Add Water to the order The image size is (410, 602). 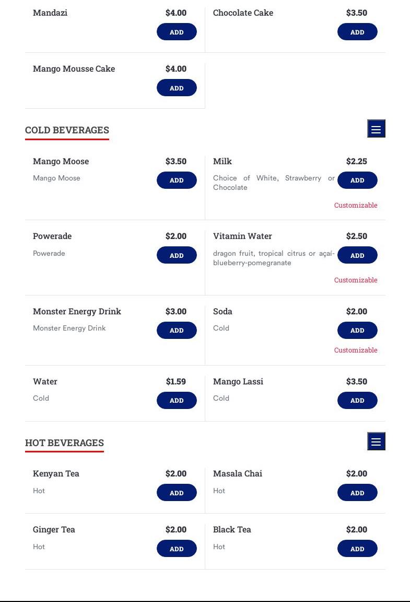click(177, 400)
